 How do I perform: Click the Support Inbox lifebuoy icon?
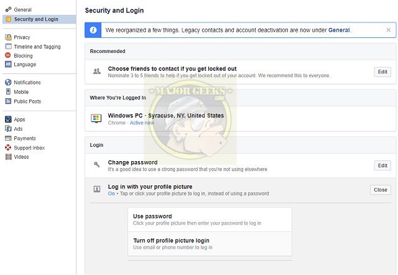coord(8,147)
